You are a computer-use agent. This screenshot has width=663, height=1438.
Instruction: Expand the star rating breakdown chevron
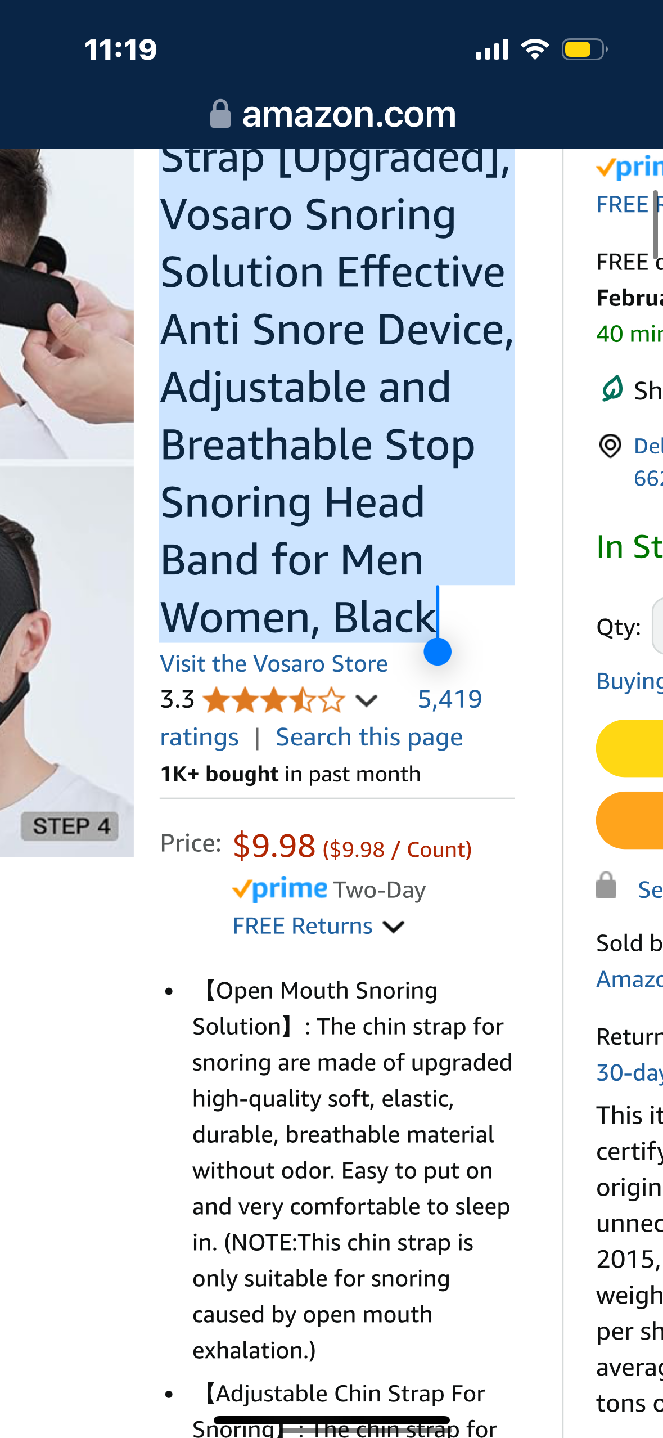coord(367,700)
